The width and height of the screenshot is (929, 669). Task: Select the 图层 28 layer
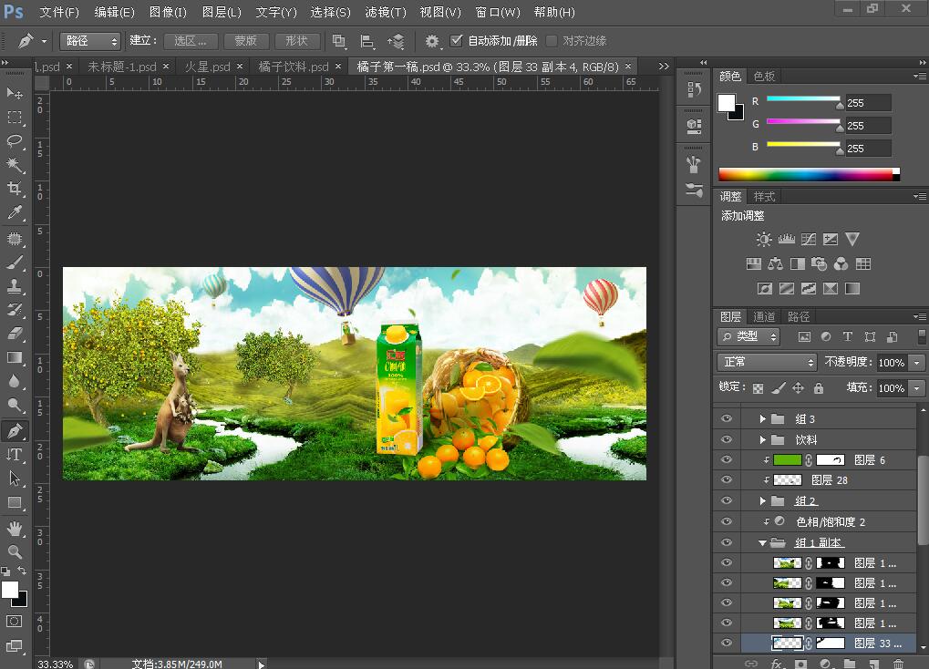[x=829, y=480]
